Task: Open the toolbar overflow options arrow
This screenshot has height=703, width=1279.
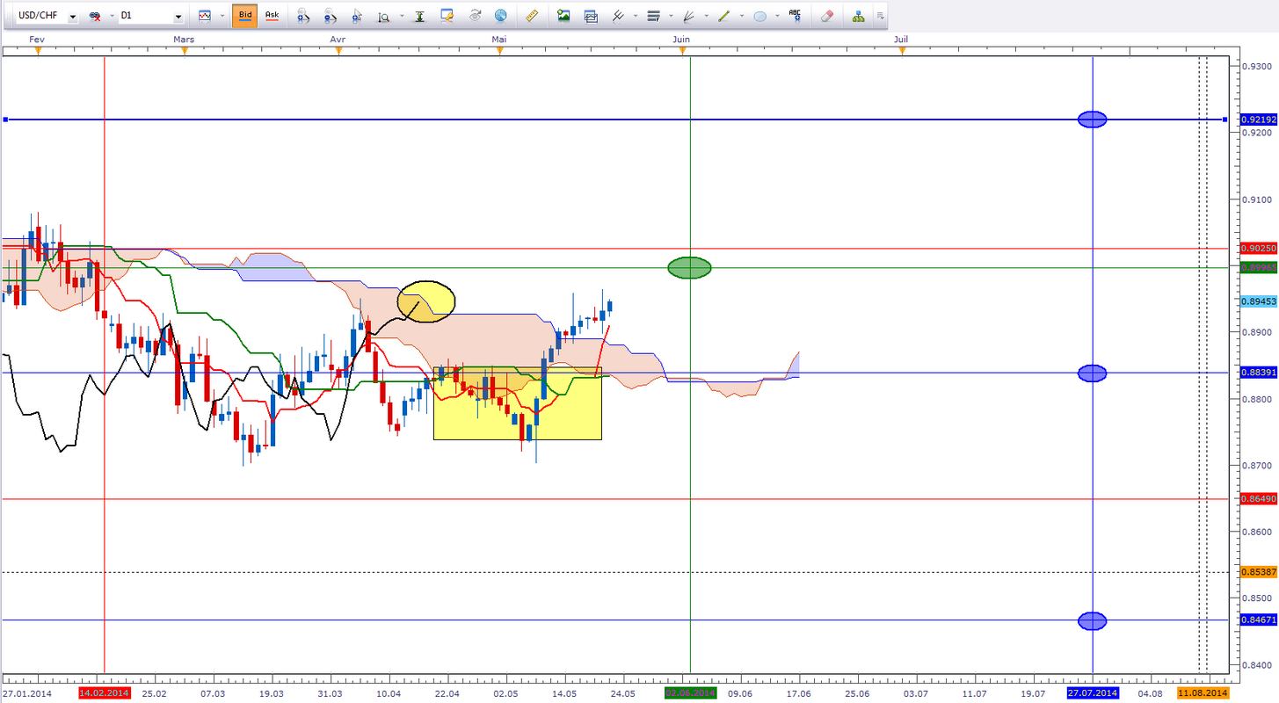Action: pyautogui.click(x=880, y=17)
